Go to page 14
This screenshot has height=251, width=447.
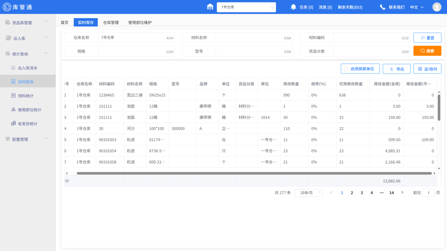(x=392, y=193)
